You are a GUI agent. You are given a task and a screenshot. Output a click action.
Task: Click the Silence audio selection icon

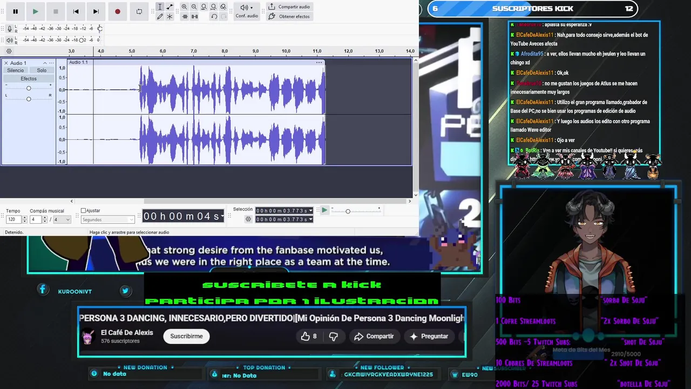[194, 16]
